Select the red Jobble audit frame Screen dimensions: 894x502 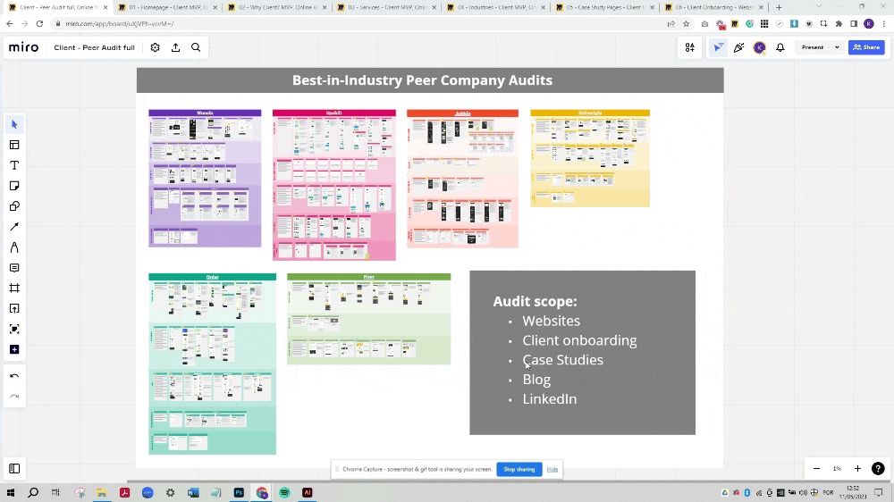[462, 179]
